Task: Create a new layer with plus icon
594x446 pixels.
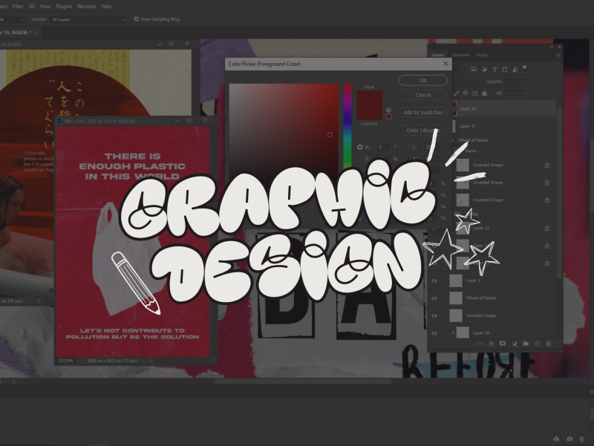Action: pos(537,344)
